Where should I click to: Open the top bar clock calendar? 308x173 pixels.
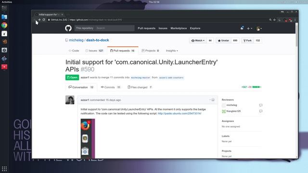pyautogui.click(x=154, y=2)
